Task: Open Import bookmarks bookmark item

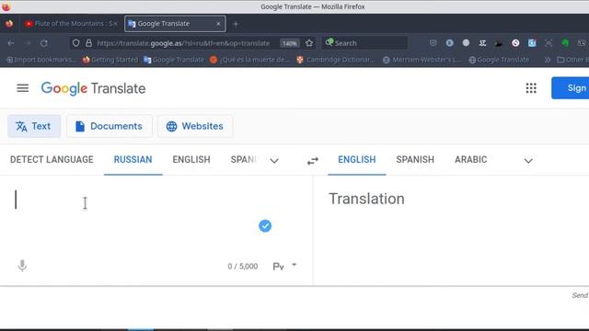Action: [40, 60]
